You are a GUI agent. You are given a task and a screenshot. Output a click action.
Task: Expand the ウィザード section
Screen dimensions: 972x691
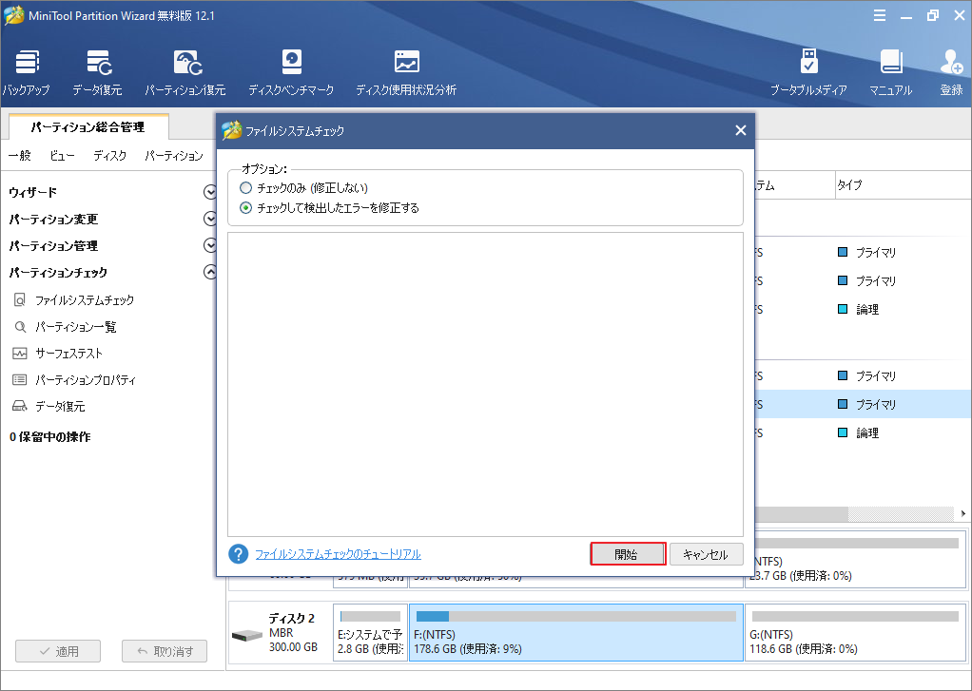(x=210, y=192)
